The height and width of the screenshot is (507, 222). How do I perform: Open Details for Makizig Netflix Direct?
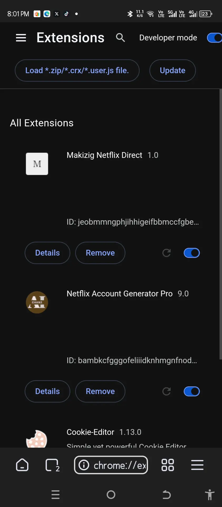pos(47,253)
